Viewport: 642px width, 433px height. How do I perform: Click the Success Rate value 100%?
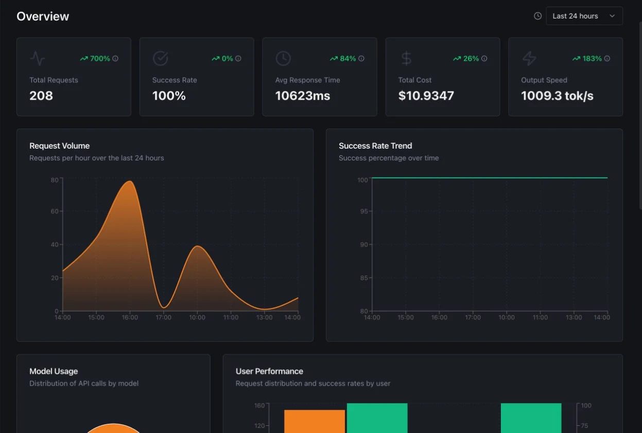tap(169, 96)
